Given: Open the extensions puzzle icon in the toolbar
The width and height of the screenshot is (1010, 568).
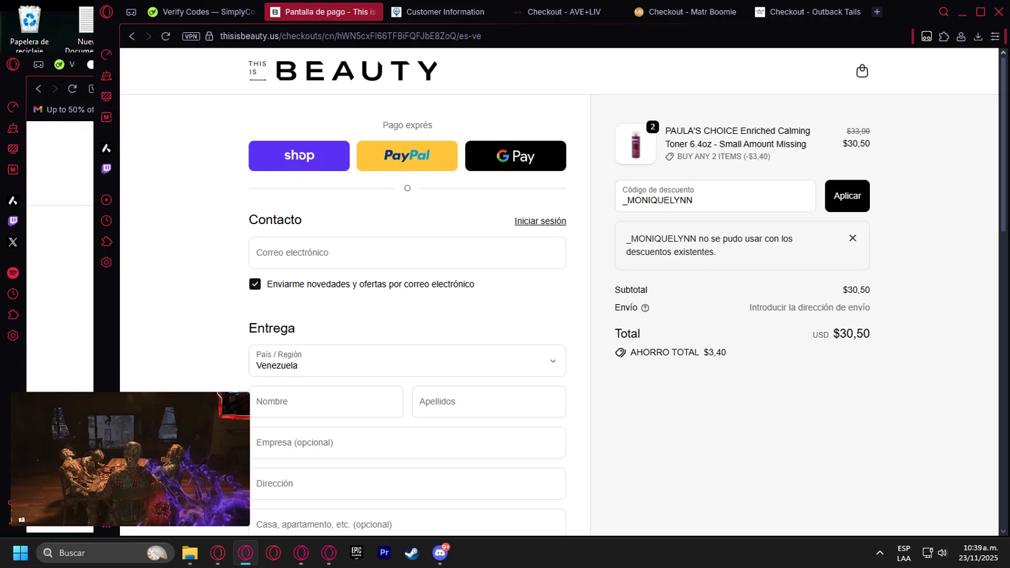Looking at the screenshot, I should 944,36.
